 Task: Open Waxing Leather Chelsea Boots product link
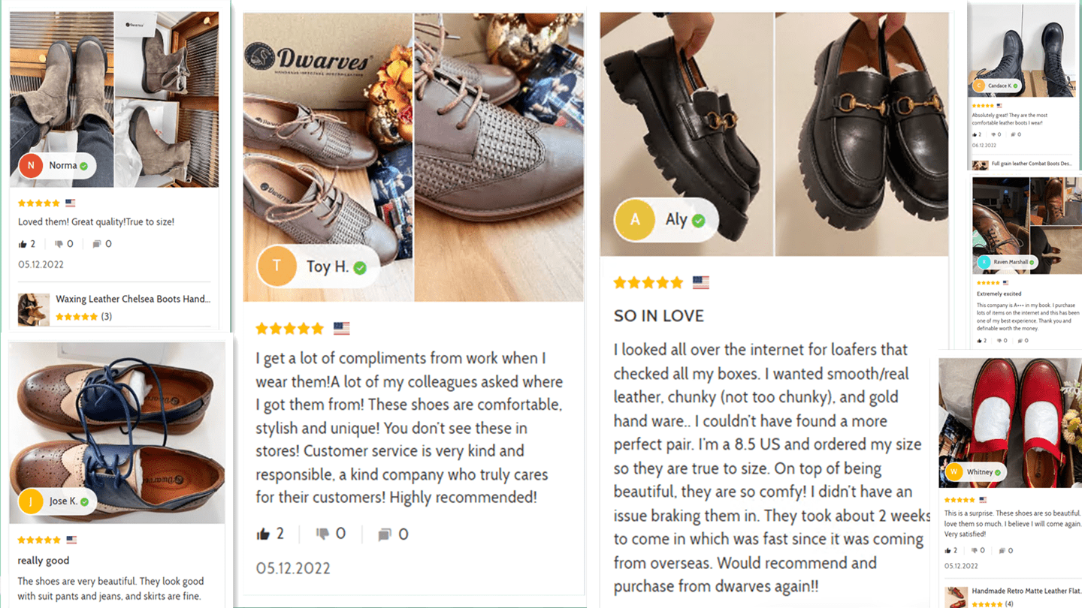click(x=132, y=299)
